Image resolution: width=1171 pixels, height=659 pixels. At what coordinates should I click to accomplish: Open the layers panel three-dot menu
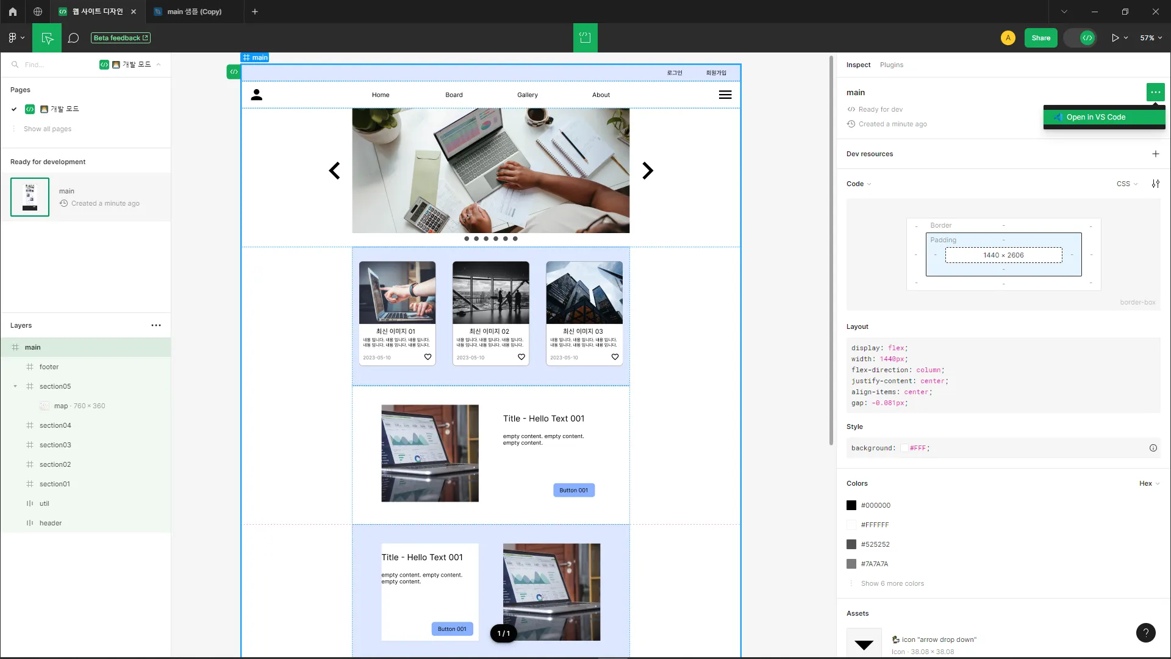(156, 325)
